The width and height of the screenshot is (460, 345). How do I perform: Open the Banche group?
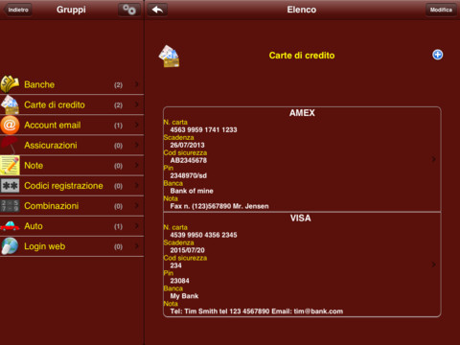click(72, 84)
